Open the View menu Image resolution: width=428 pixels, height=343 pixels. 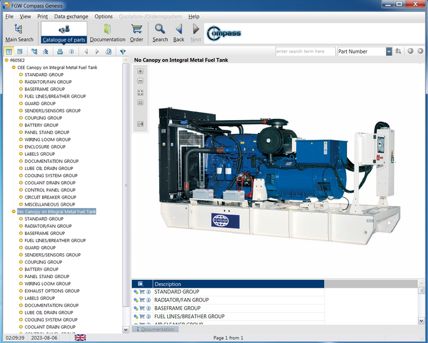pyautogui.click(x=25, y=17)
